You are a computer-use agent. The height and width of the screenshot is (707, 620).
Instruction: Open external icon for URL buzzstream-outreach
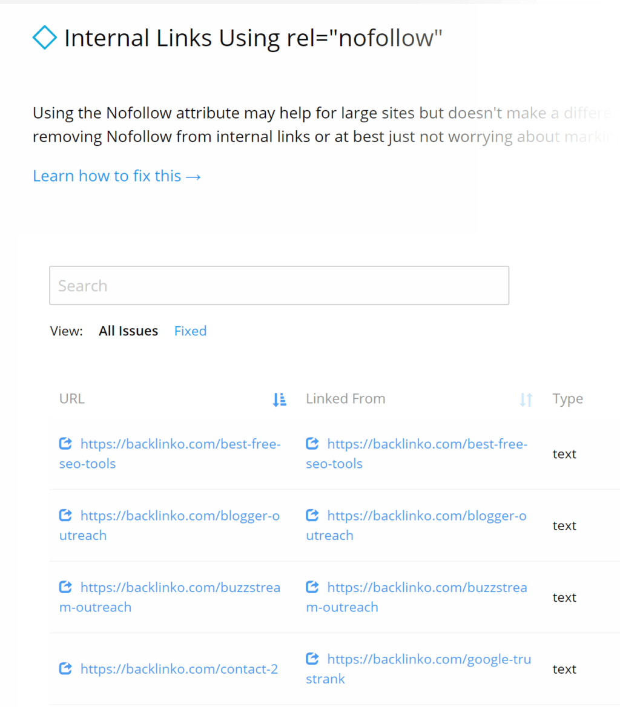(65, 587)
